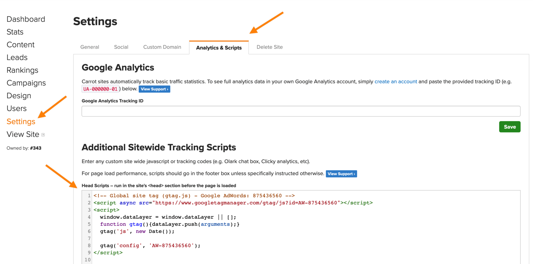Select the Analytics & Scripts tab

click(x=219, y=48)
